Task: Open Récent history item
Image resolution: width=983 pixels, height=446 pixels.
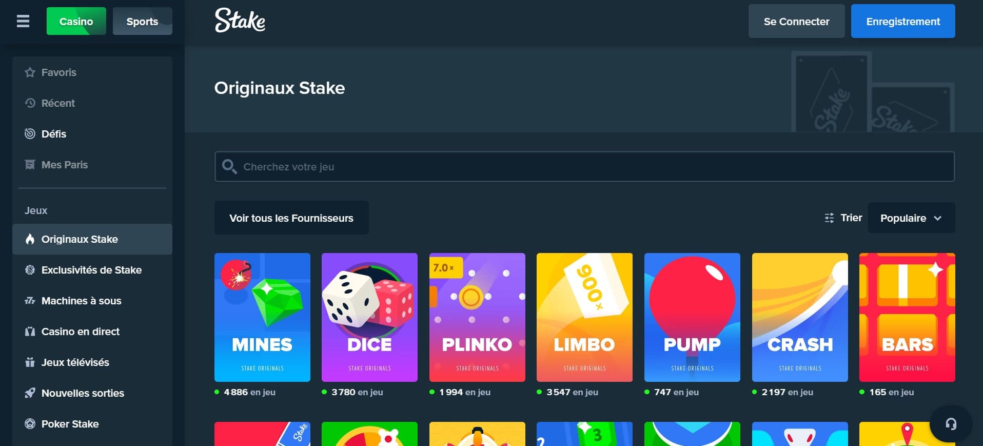Action: [x=92, y=103]
